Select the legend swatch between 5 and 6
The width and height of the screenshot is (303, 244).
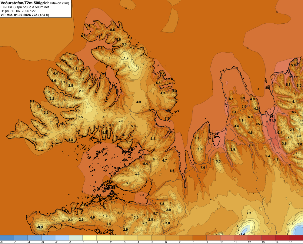pyautogui.click(x=158, y=238)
